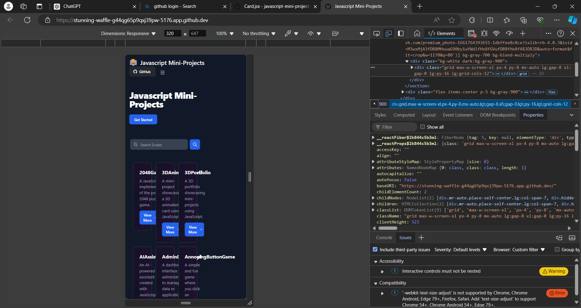This screenshot has height=308, width=581.
Task: Open the page hamburger menu icon
Action: click(162, 72)
